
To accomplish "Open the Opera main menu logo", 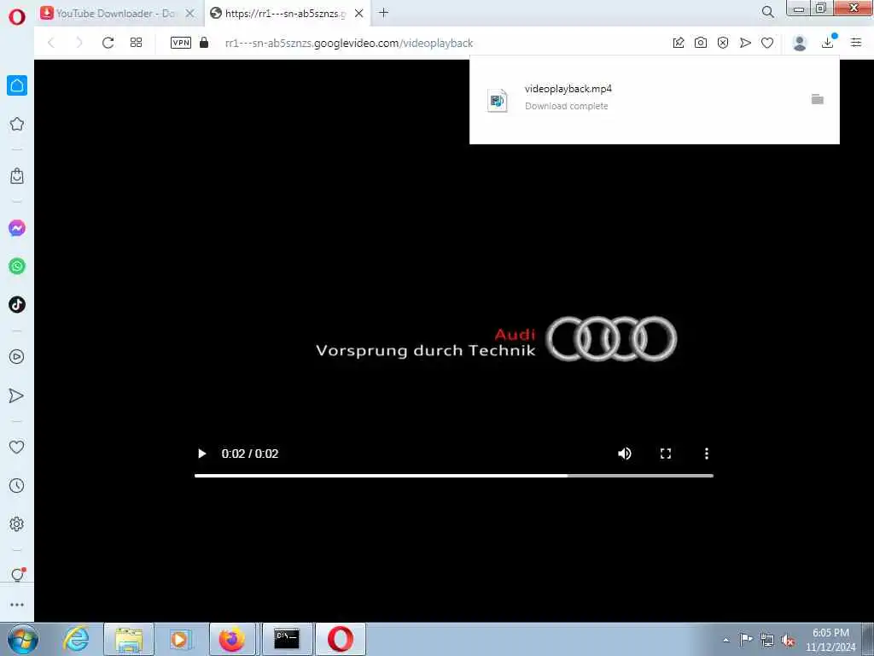I will pyautogui.click(x=17, y=16).
